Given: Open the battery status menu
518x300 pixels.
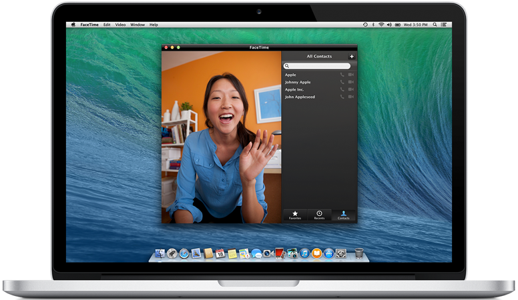Looking at the screenshot, I should click(x=398, y=25).
